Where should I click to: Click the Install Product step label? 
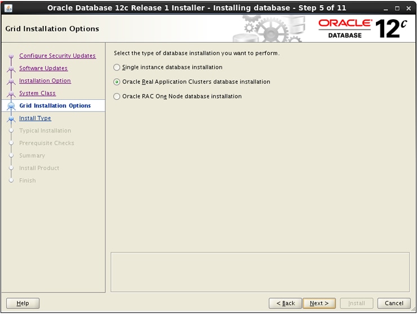[x=39, y=168]
